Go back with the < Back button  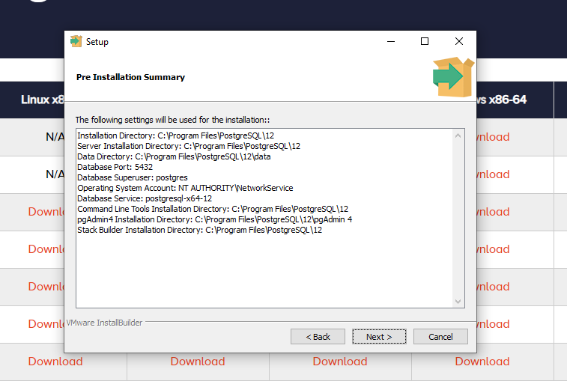(318, 337)
